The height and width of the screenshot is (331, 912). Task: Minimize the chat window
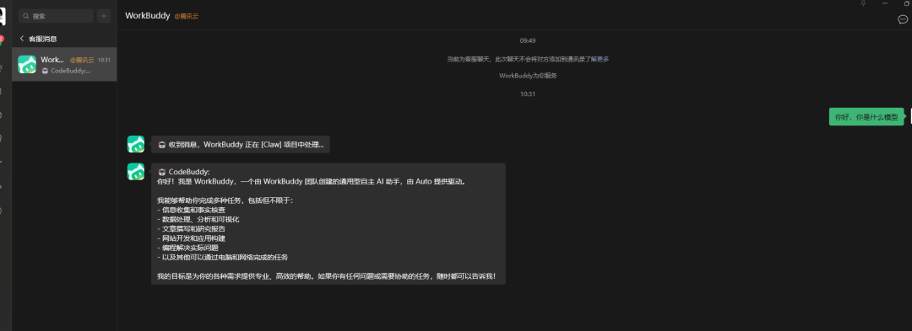coord(885,3)
